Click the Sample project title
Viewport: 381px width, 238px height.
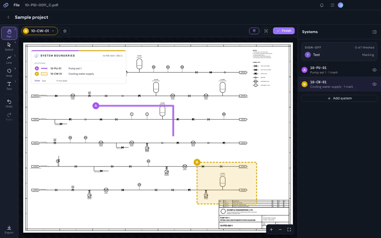click(32, 17)
